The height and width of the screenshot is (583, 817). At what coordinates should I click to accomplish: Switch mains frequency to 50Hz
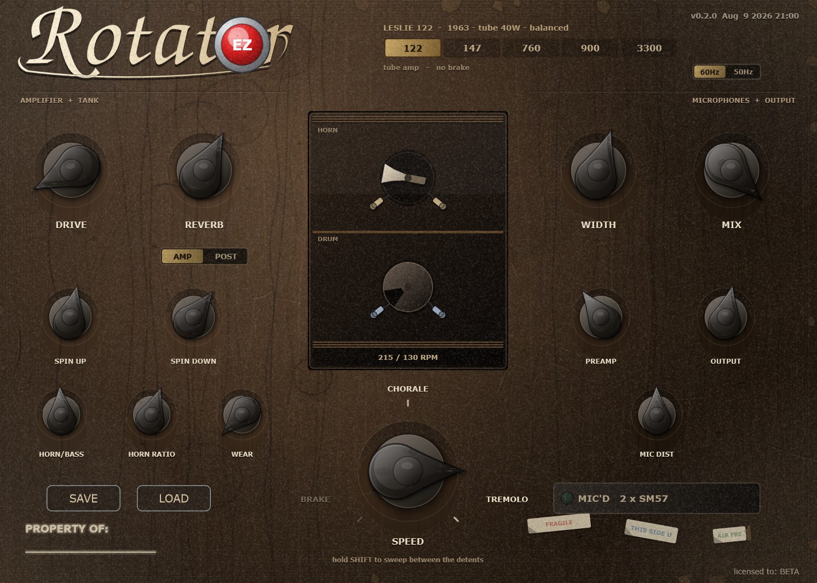(x=743, y=72)
